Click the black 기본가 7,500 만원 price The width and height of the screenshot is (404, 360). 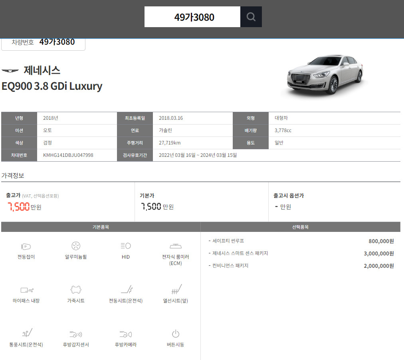157,206
